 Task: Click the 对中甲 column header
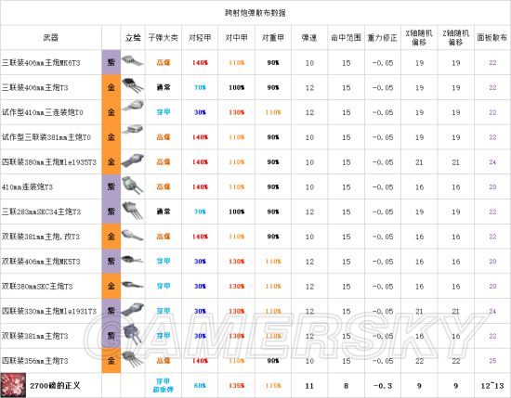[236, 37]
